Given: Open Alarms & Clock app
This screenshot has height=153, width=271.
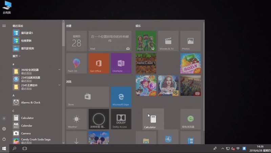Looking at the screenshot, I should pyautogui.click(x=37, y=102).
